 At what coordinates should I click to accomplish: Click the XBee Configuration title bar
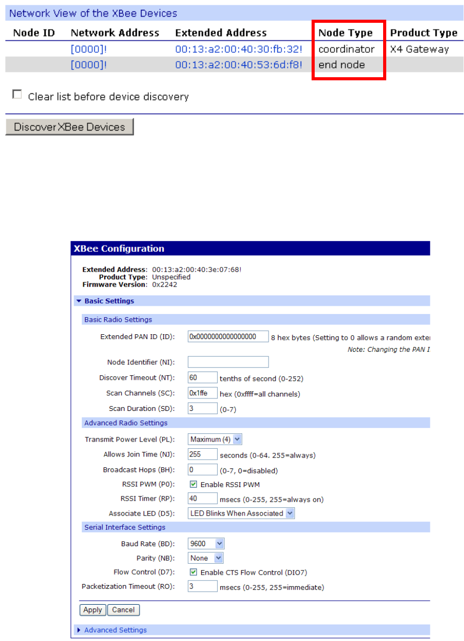click(250, 249)
